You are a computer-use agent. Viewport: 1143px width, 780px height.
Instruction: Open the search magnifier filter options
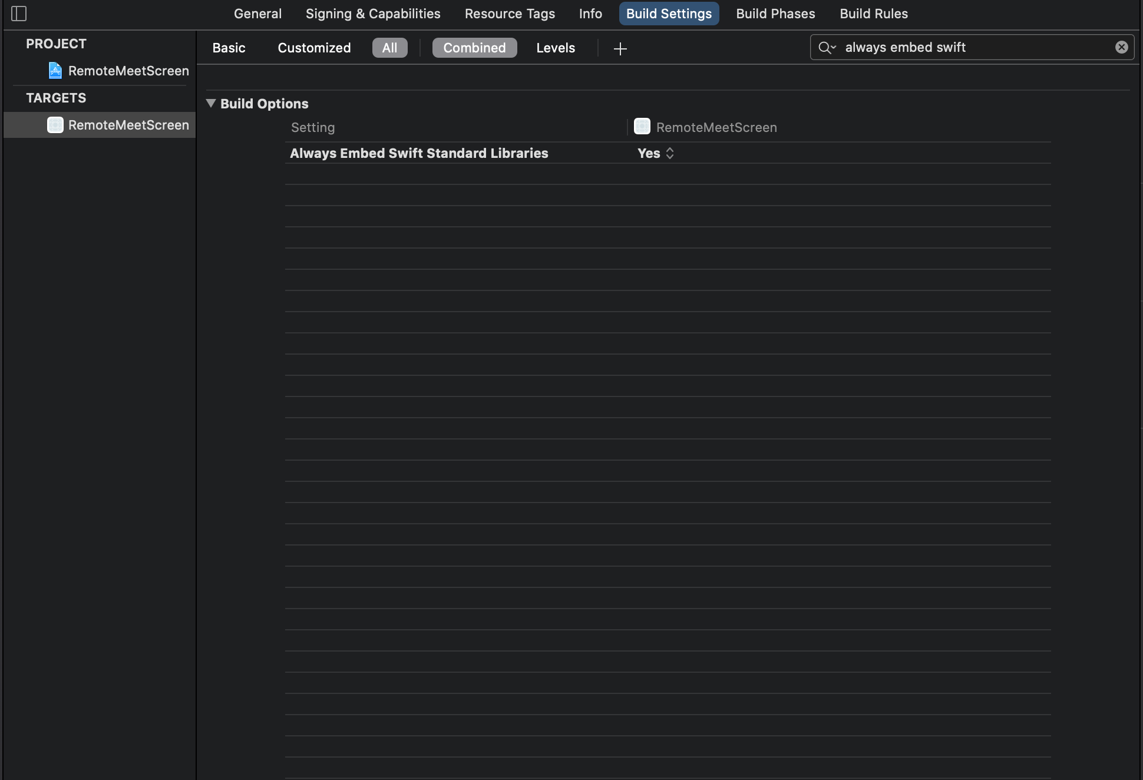point(827,48)
